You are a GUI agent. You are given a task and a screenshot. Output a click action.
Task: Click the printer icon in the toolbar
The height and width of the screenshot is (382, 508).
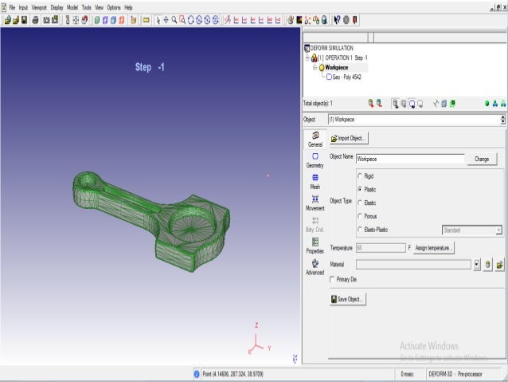pos(35,20)
